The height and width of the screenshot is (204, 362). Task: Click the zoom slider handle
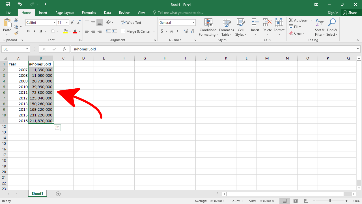(330, 201)
